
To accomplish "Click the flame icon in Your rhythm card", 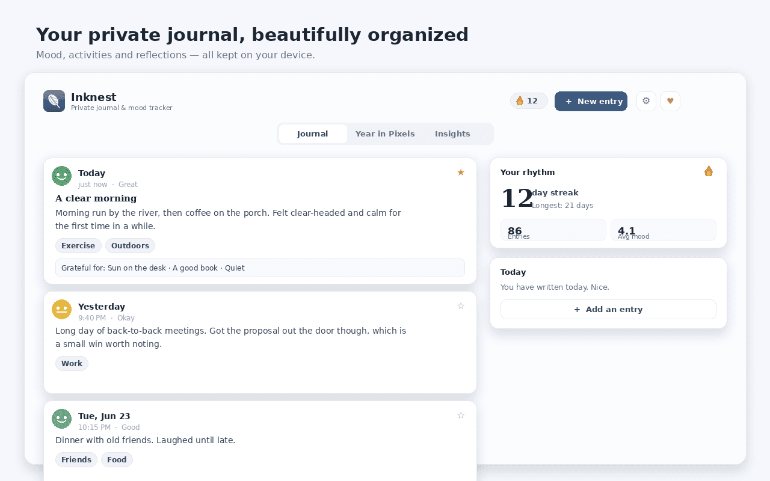I will tap(709, 171).
